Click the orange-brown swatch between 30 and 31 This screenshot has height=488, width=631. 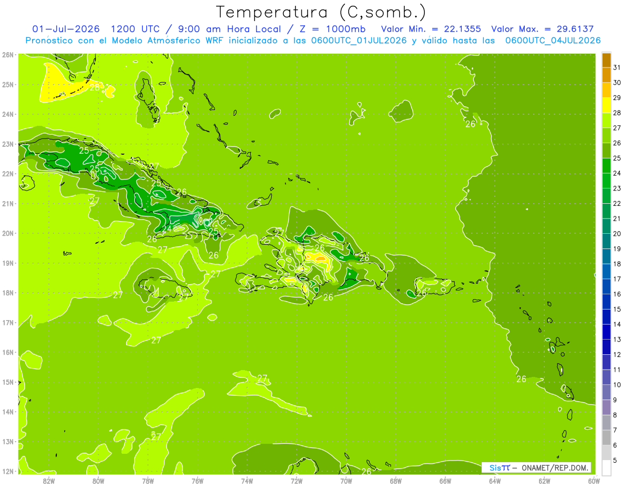(x=606, y=75)
